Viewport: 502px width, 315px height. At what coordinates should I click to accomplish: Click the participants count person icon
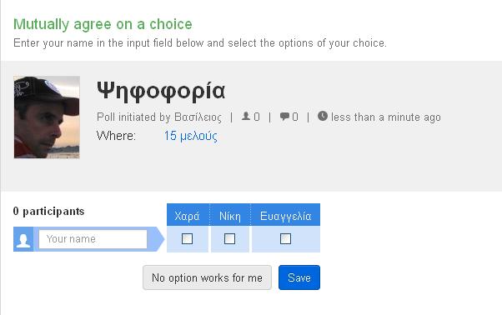point(245,116)
